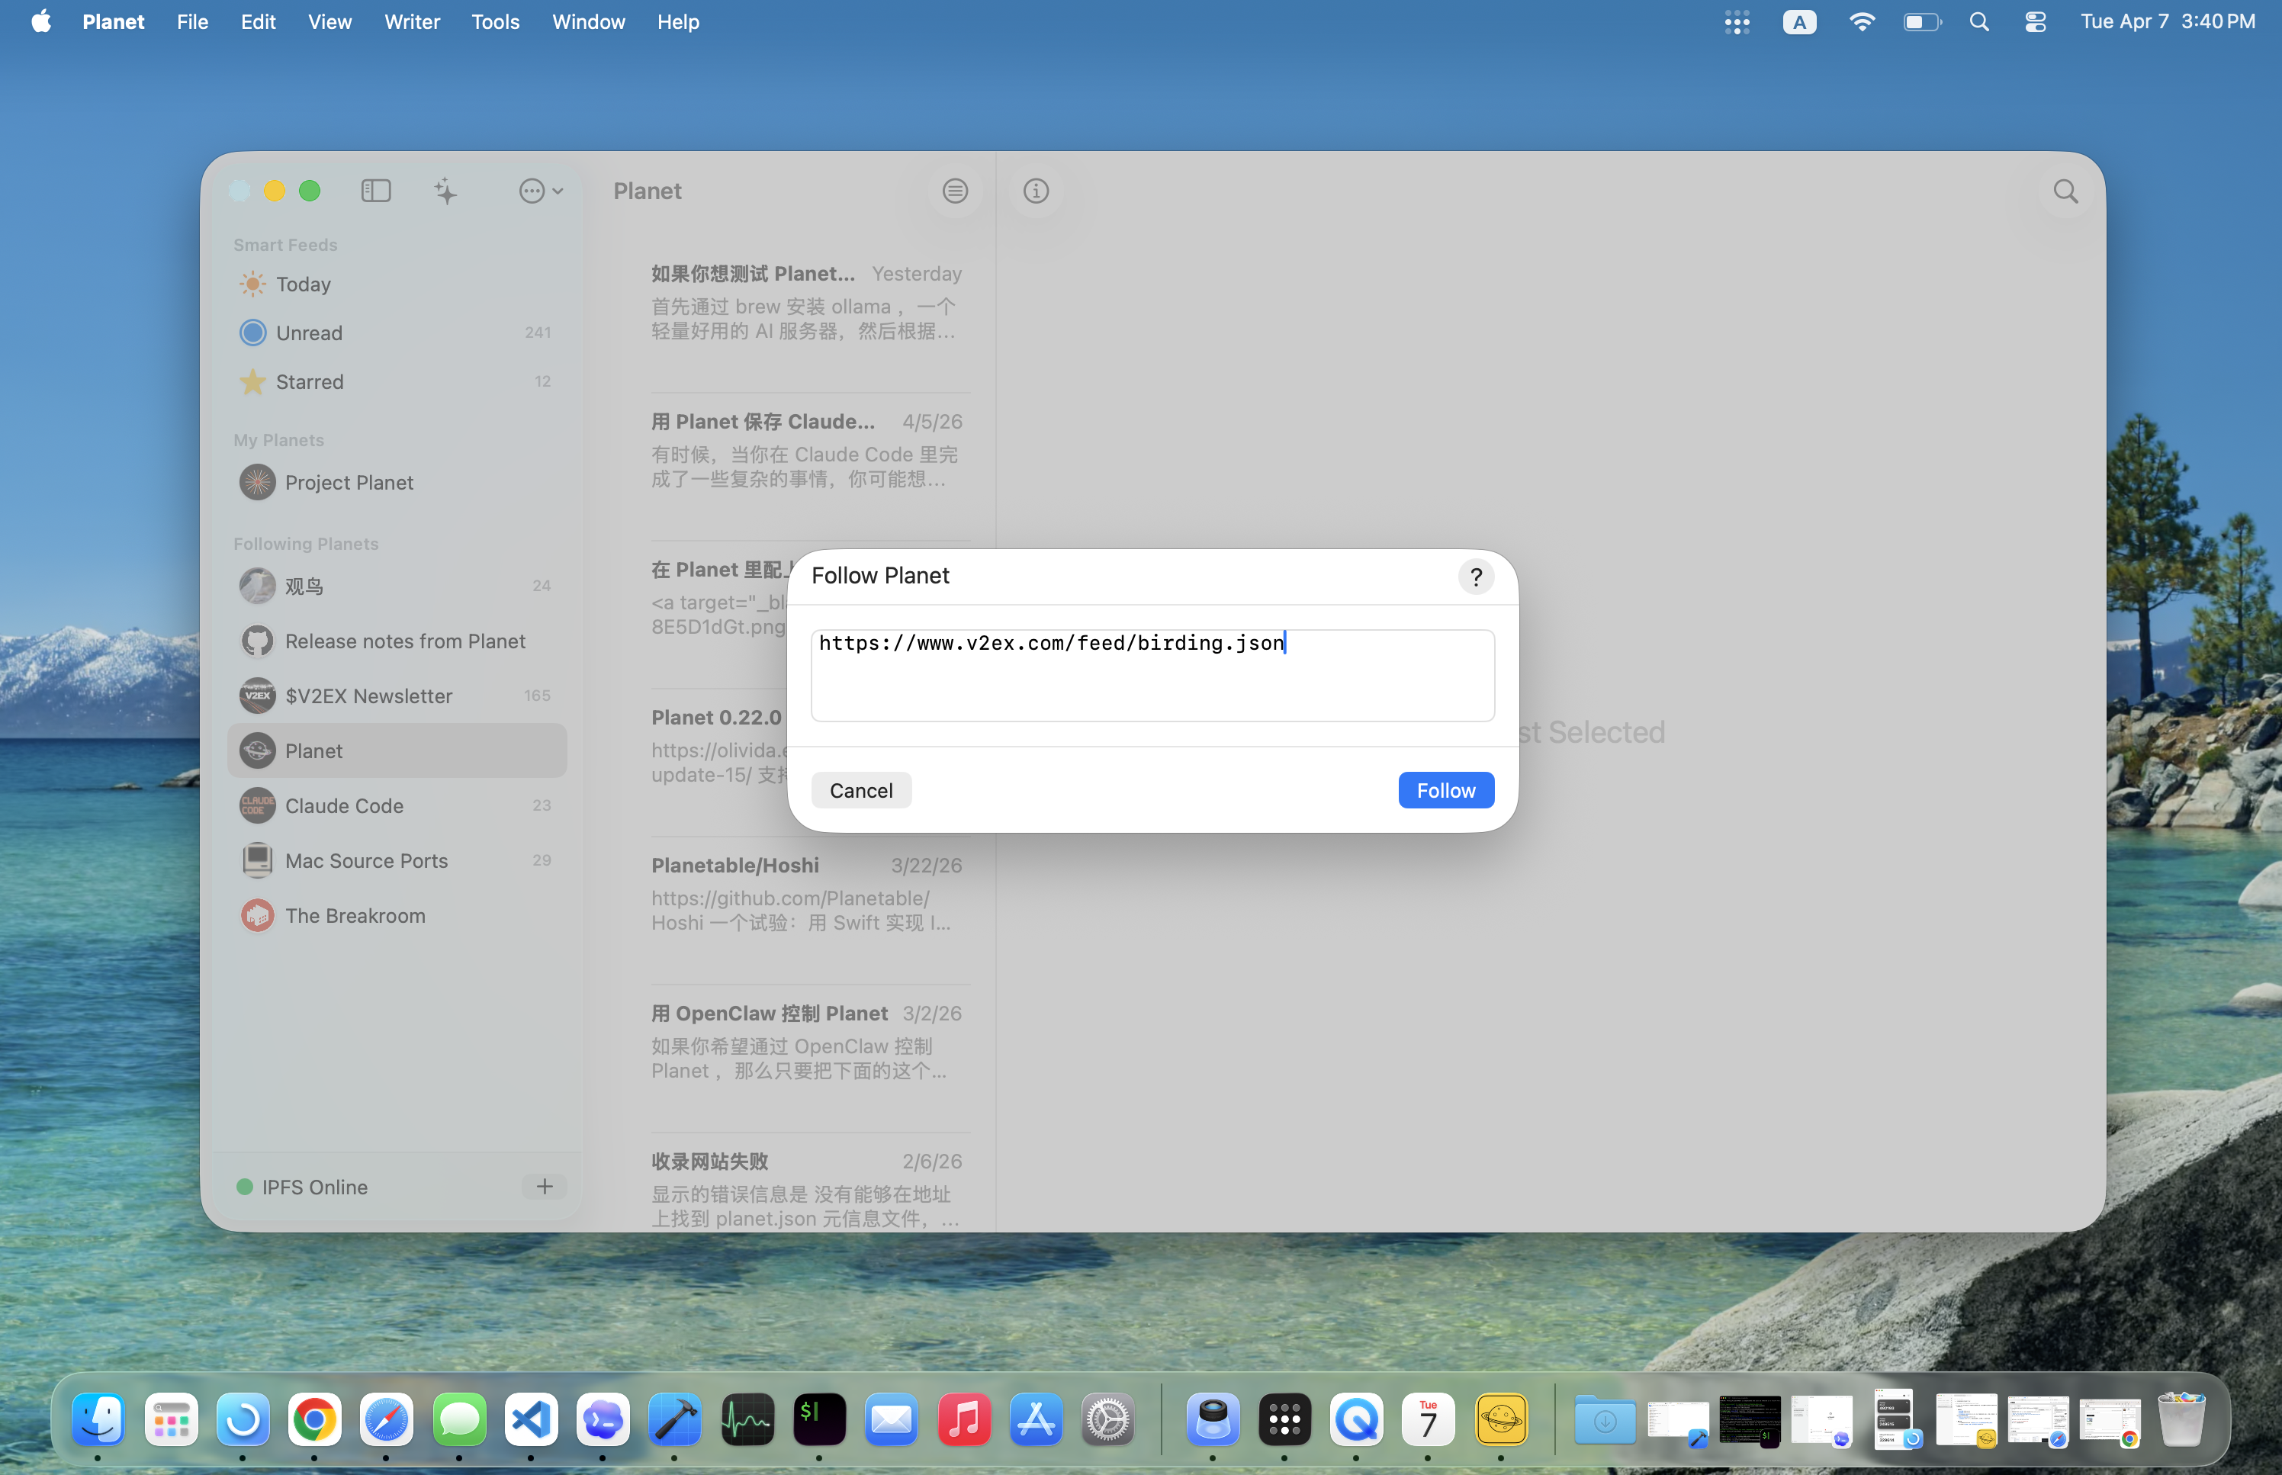Viewport: 2282px width, 1475px height.
Task: Open the Tools menu
Action: pyautogui.click(x=494, y=21)
